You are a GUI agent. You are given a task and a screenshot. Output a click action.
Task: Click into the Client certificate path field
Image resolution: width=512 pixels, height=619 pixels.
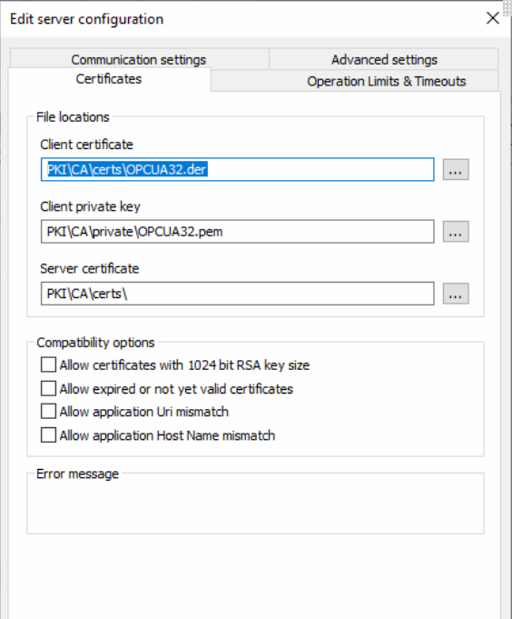coord(237,170)
